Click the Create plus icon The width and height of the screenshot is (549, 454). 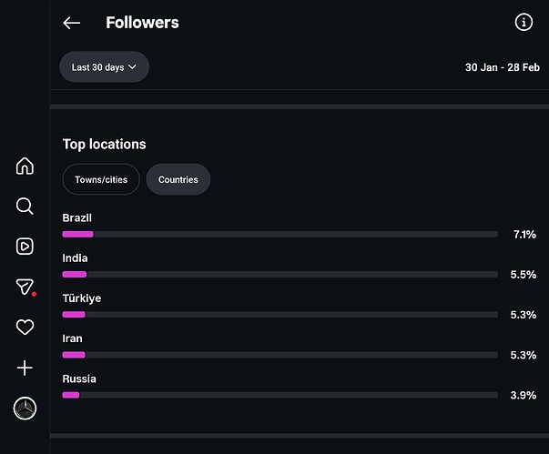pos(25,368)
